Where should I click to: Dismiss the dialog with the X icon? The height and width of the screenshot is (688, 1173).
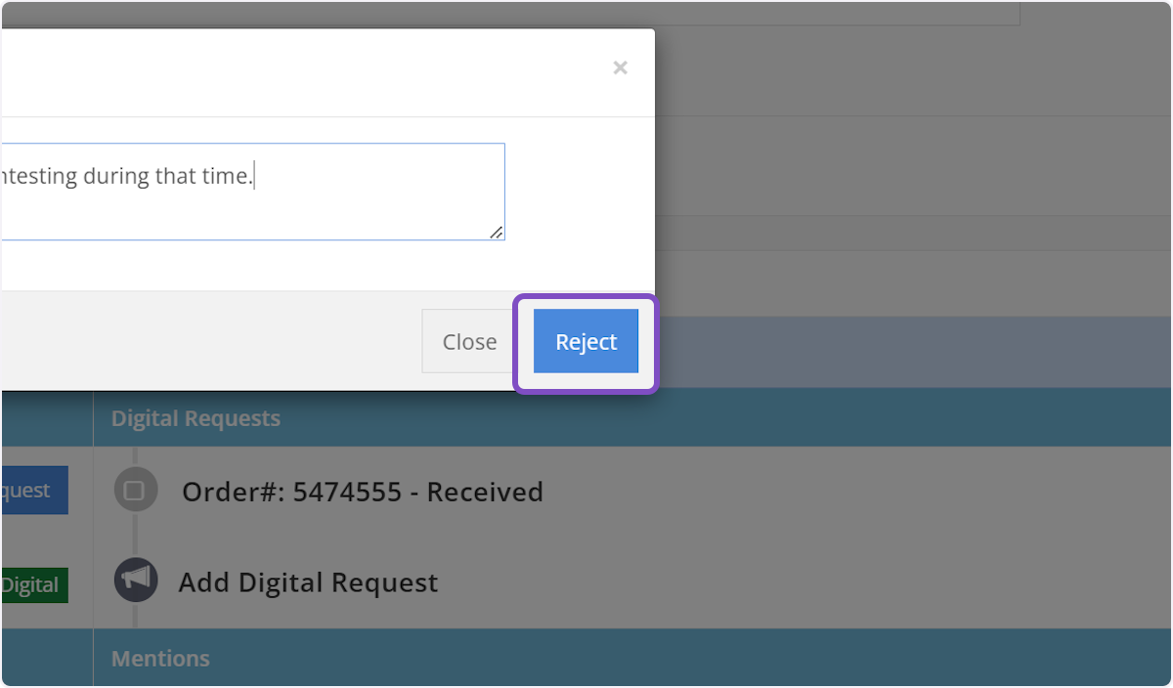click(x=620, y=68)
